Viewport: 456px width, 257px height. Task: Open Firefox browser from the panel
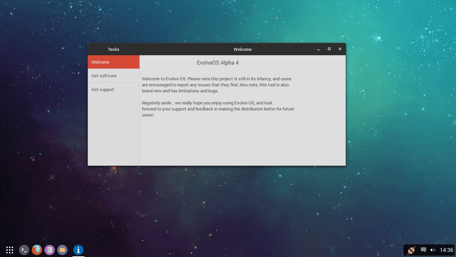[37, 250]
